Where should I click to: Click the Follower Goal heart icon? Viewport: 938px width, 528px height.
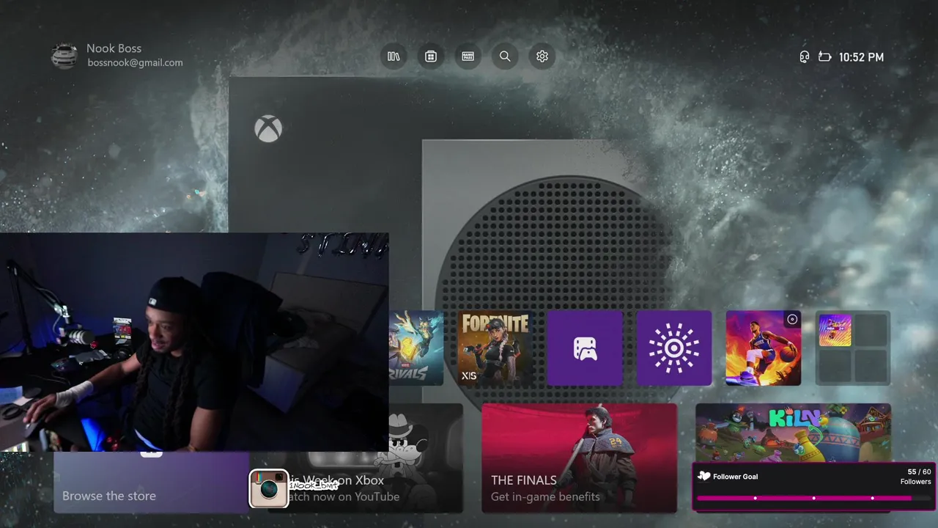(703, 476)
